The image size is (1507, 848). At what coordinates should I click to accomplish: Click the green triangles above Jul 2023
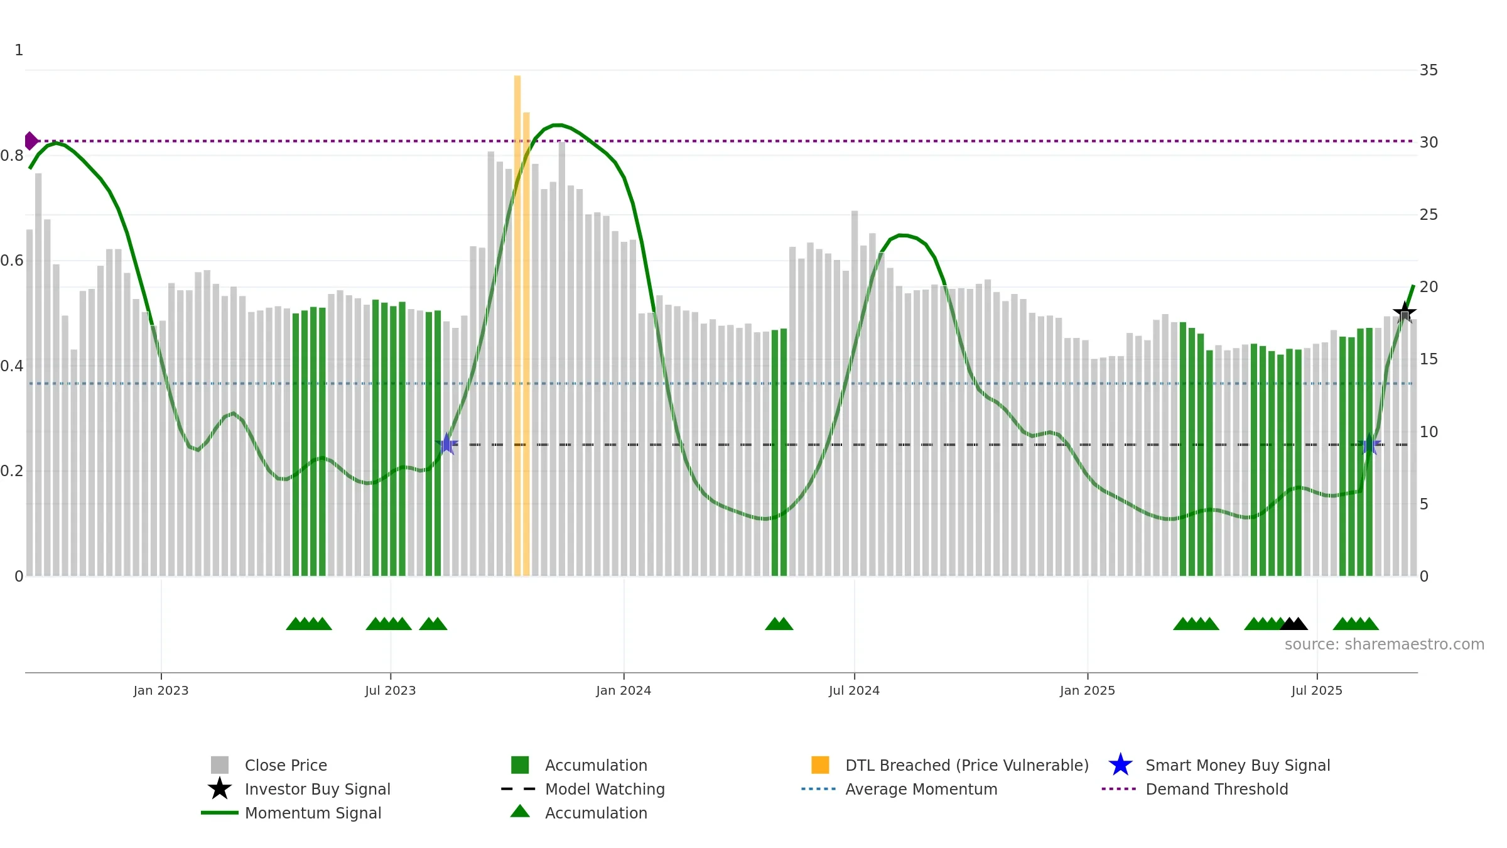[389, 624]
